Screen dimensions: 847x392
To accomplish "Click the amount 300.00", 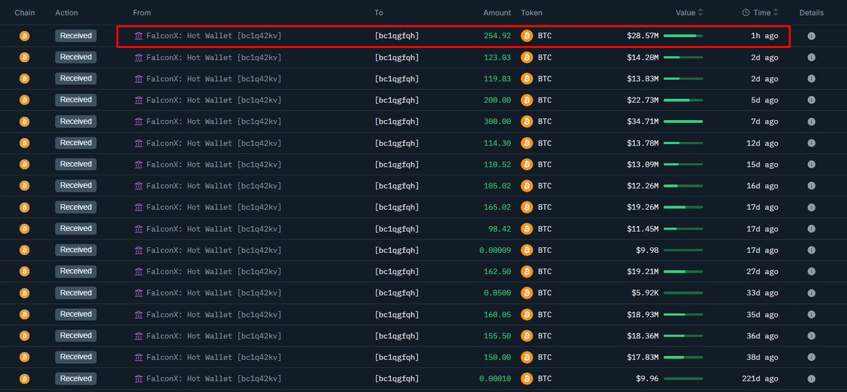I will (497, 121).
